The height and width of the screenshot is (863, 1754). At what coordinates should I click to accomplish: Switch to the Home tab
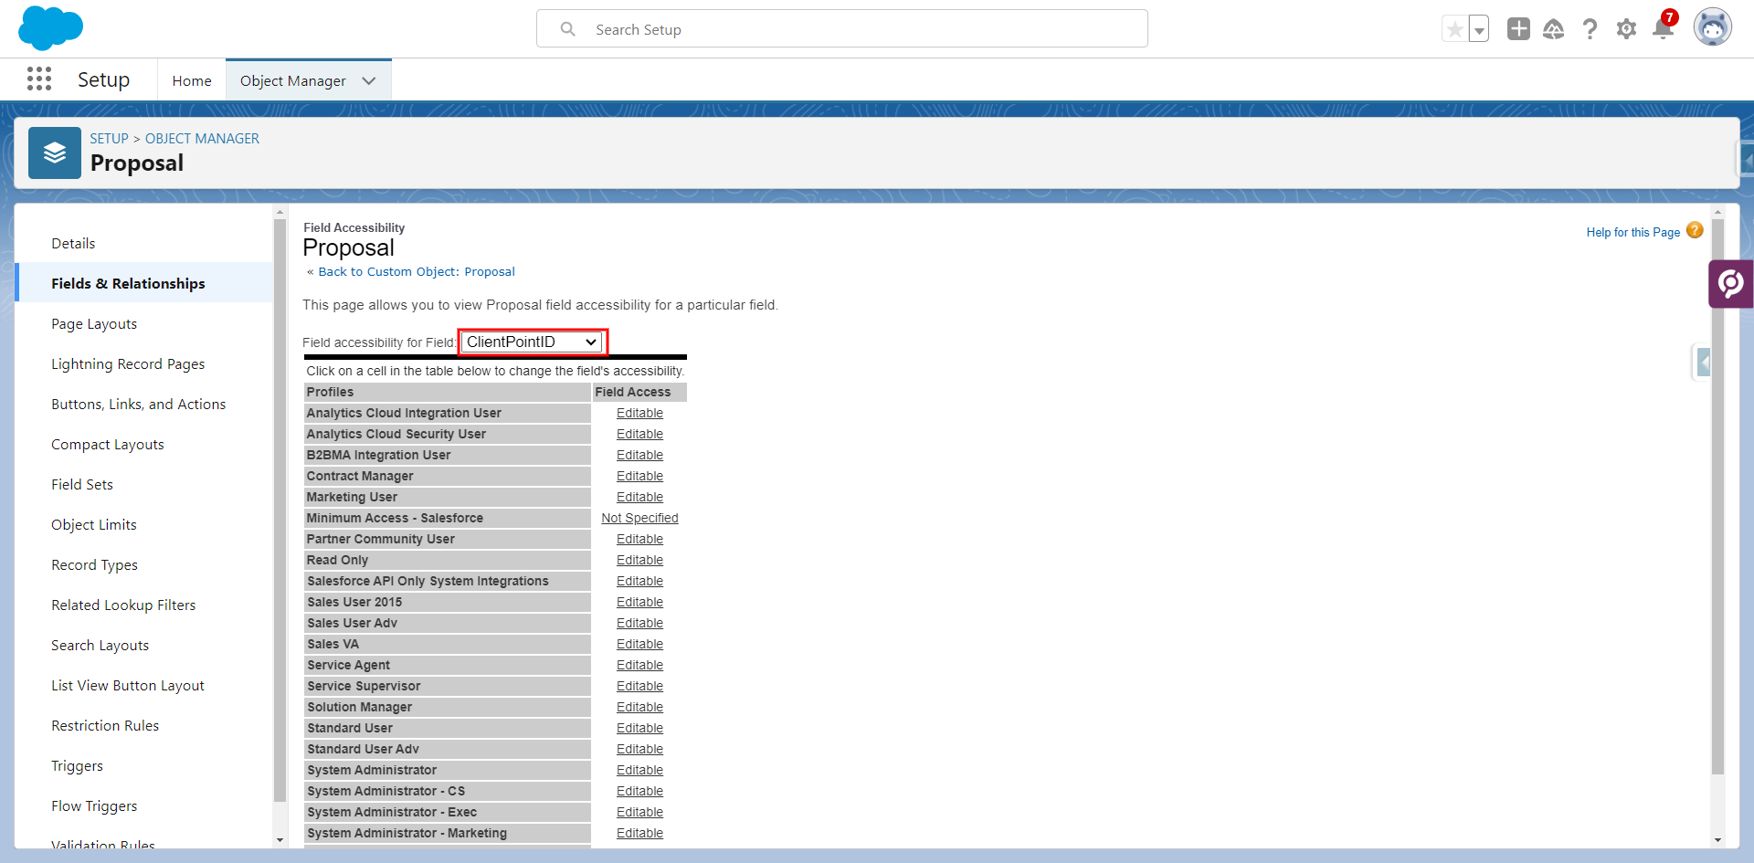pos(191,80)
